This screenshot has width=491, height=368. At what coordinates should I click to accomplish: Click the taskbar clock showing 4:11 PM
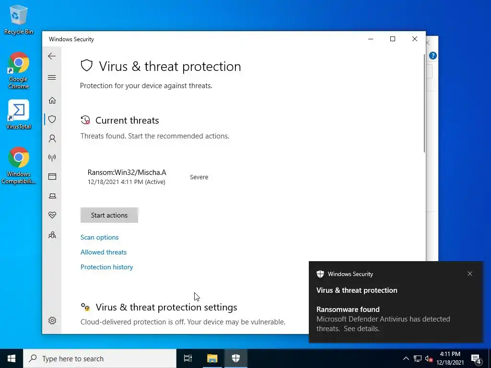tap(450, 358)
